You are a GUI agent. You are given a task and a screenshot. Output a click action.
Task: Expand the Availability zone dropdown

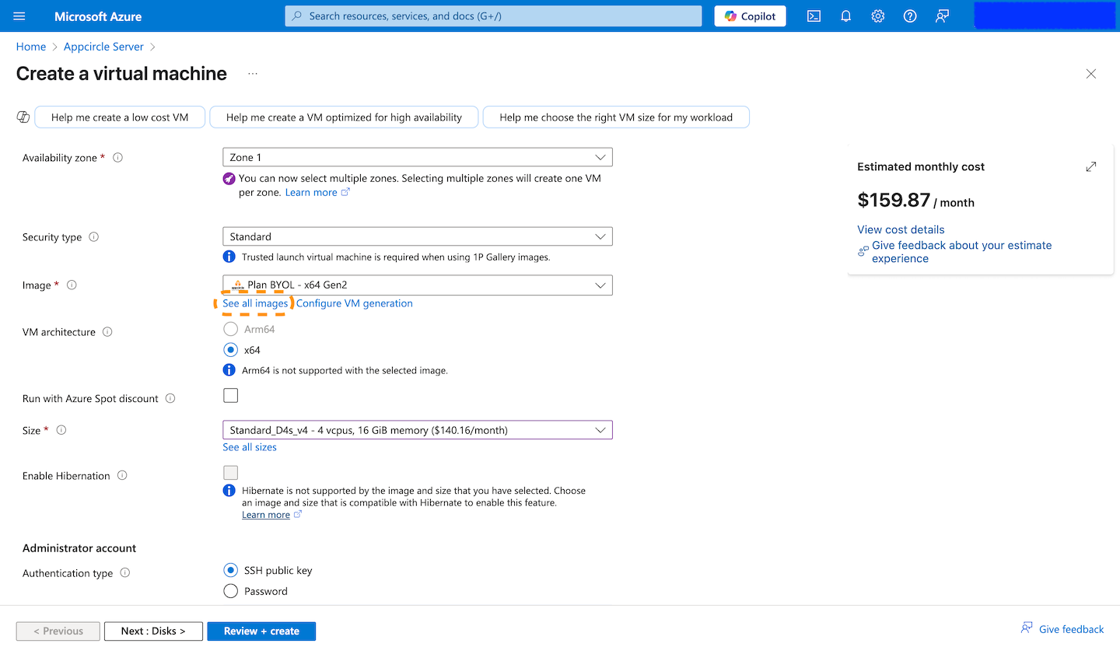(417, 157)
